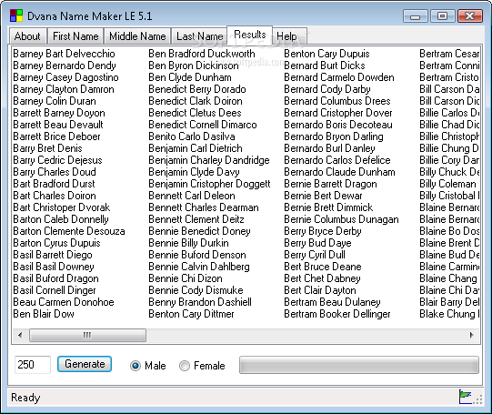The height and width of the screenshot is (414, 492).
Task: Open the Last Name tab
Action: [199, 36]
